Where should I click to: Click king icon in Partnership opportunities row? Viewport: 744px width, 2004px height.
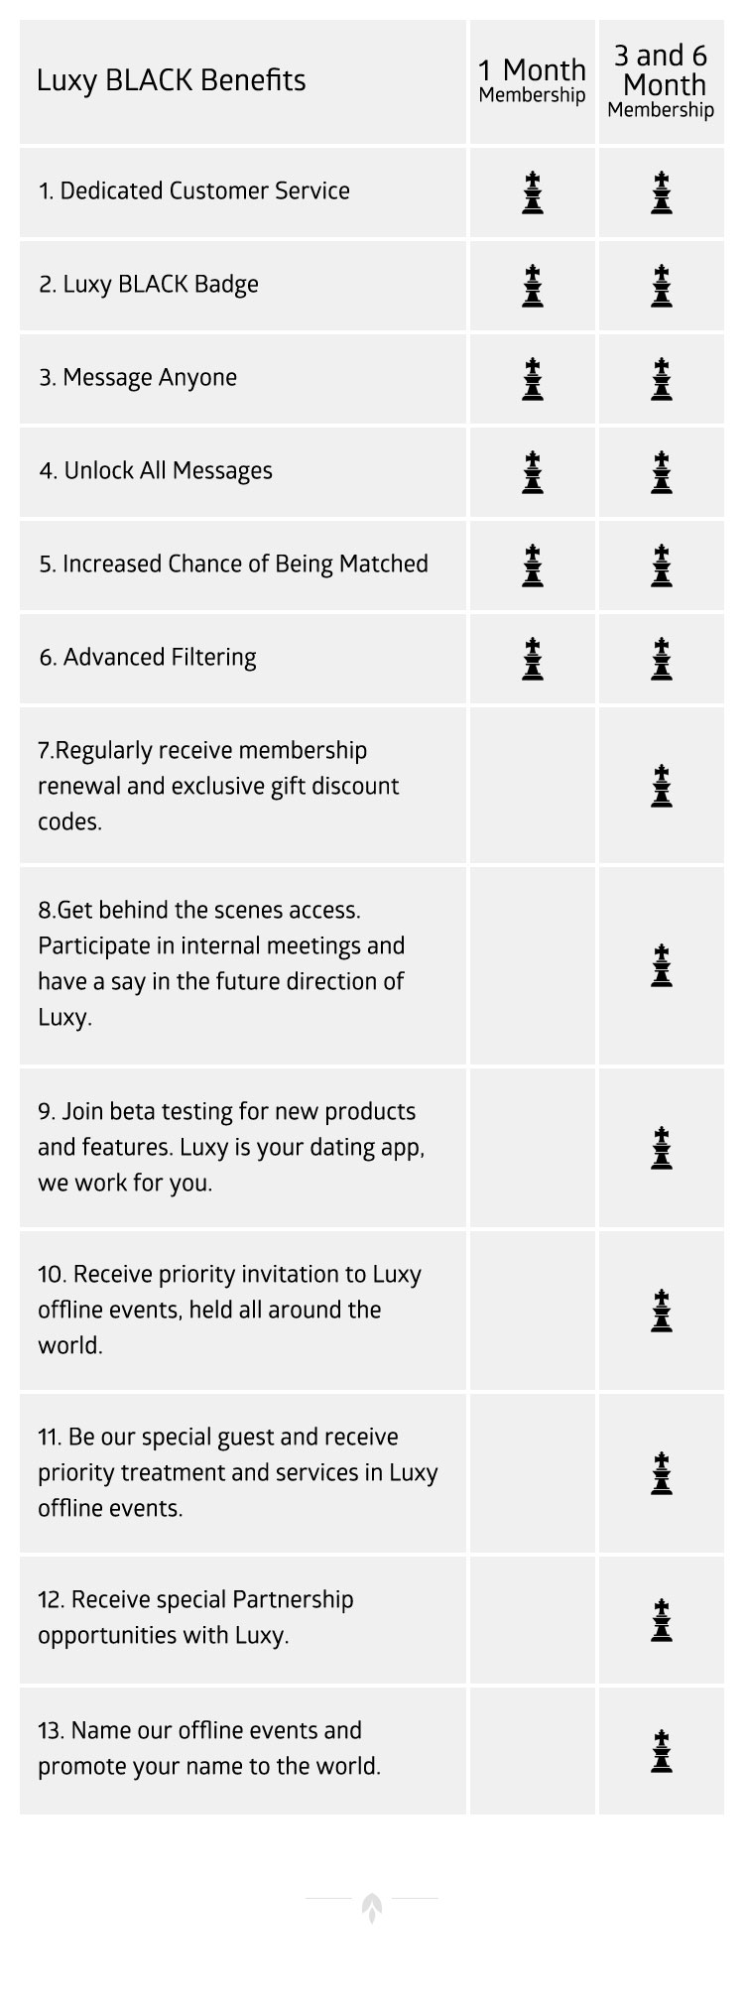pos(662,1620)
